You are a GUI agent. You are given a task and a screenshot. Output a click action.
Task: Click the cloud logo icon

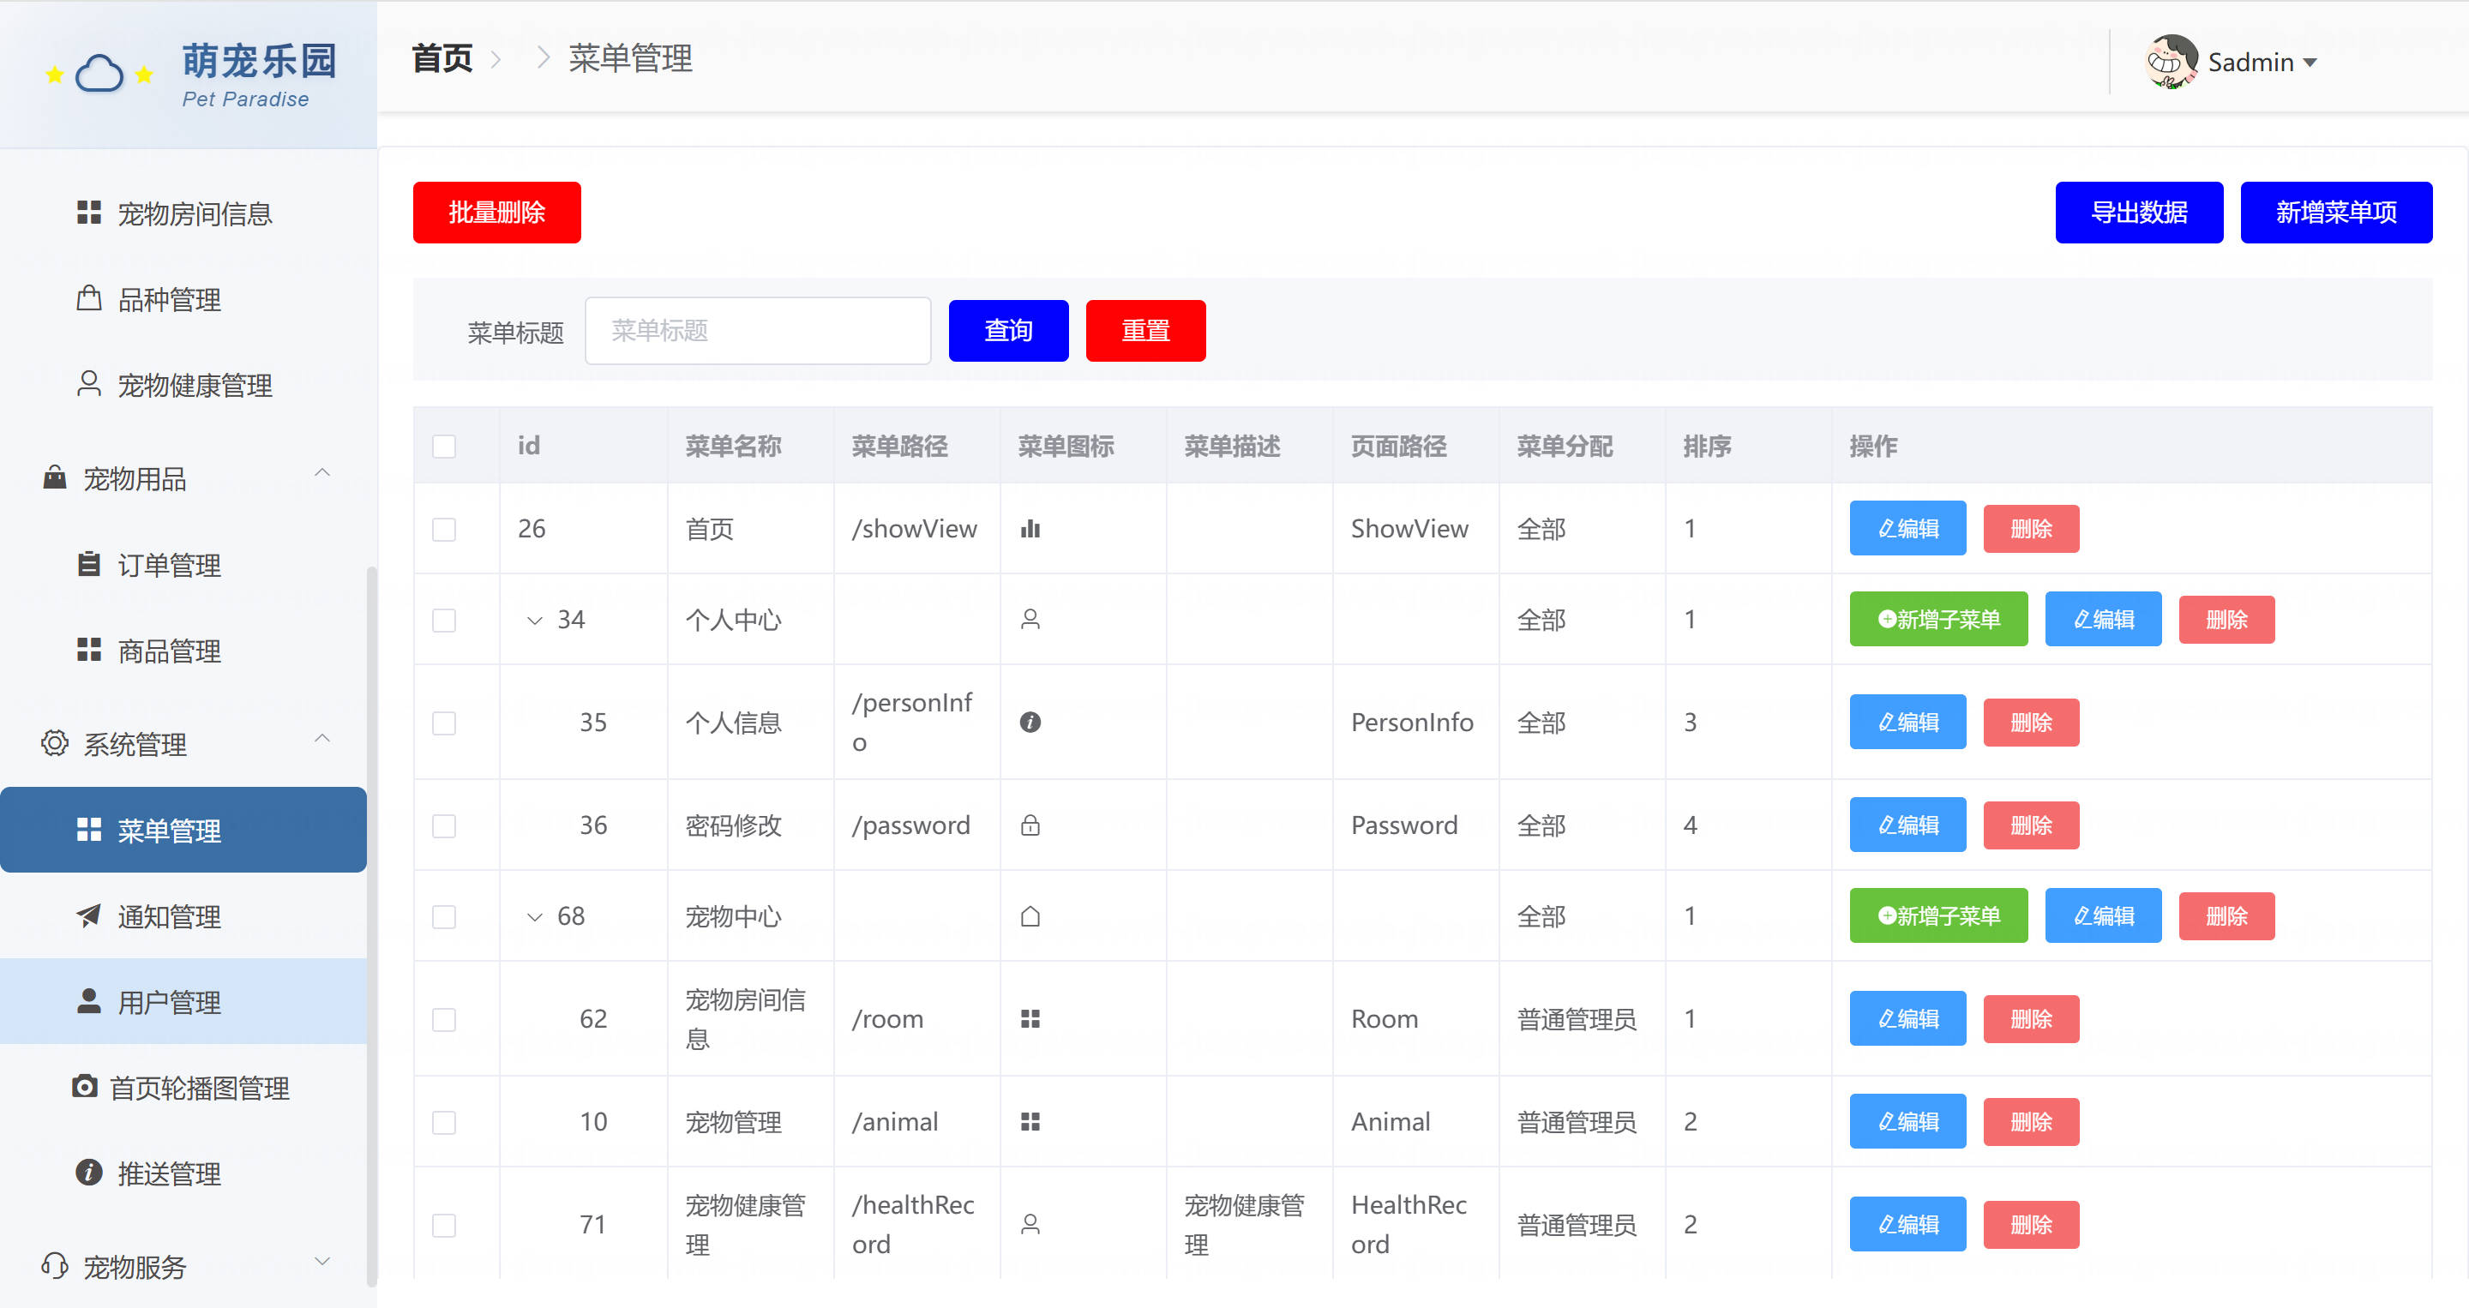click(99, 73)
